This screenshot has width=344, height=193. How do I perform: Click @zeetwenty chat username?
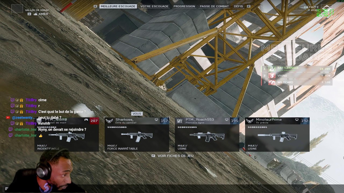(23, 118)
